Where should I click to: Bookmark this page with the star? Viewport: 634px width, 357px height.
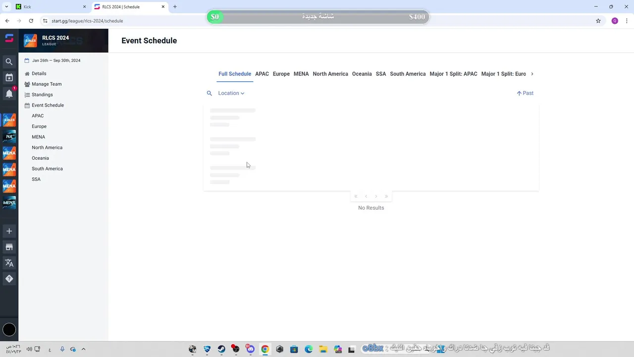598,21
